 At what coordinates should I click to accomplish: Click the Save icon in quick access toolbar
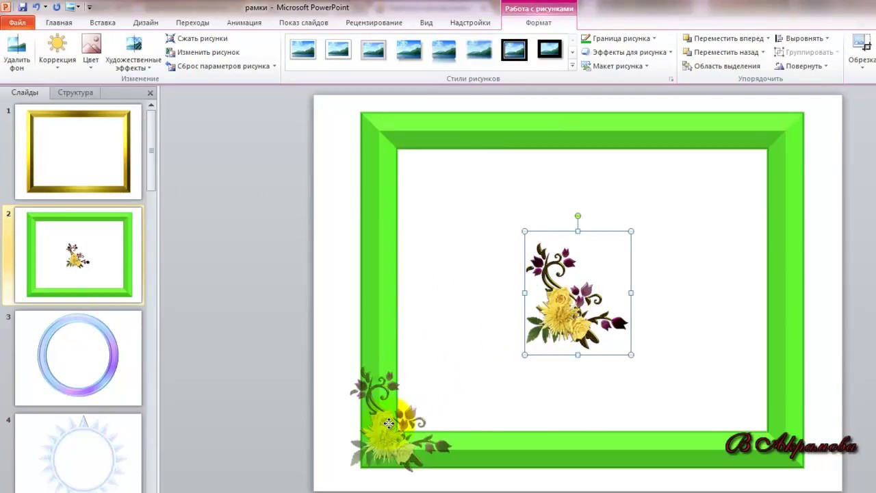[23, 7]
